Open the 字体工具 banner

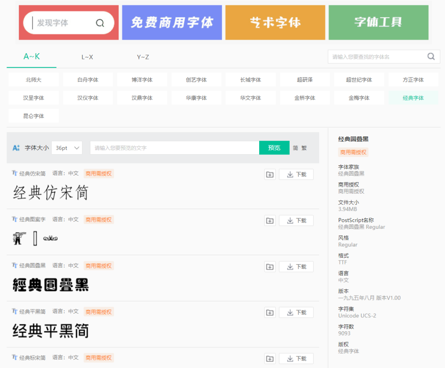379,22
